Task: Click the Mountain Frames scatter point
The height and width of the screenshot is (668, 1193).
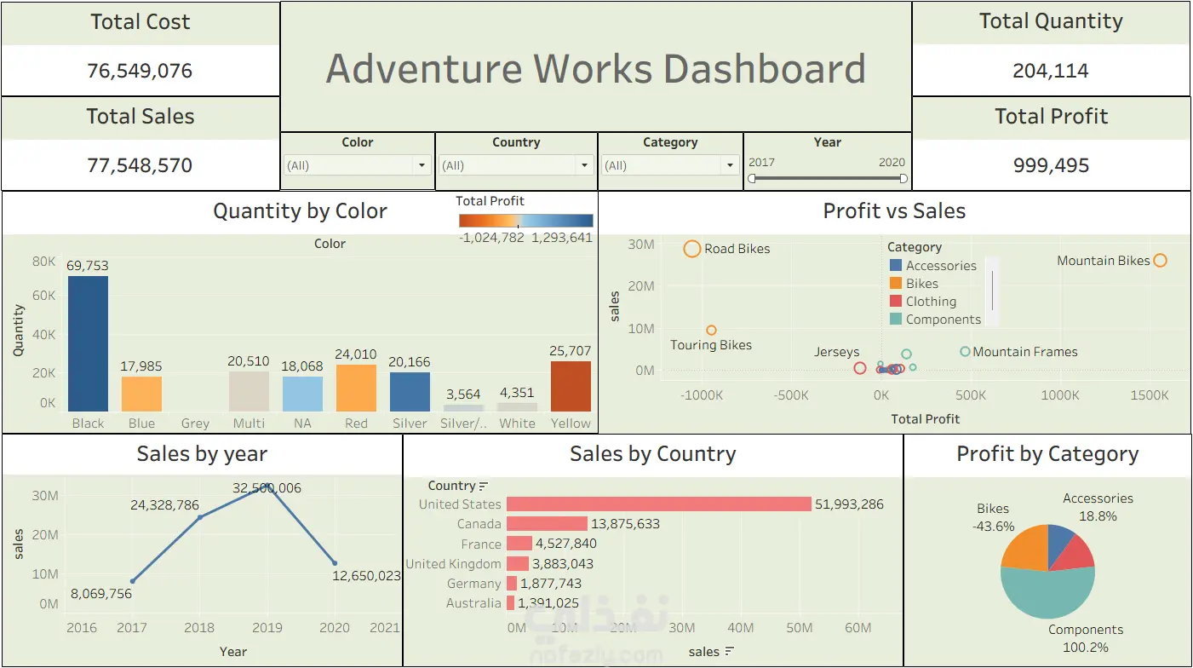Action: point(965,352)
